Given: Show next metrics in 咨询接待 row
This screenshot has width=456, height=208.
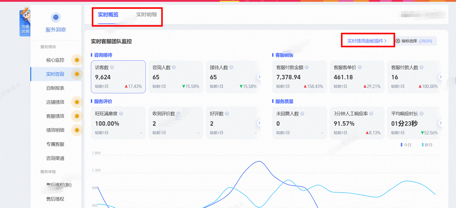Looking at the screenshot, I should [259, 77].
